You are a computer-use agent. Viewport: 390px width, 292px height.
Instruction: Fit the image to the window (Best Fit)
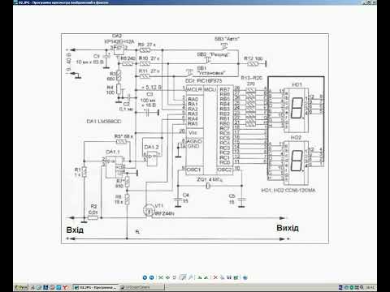[x=161, y=277]
